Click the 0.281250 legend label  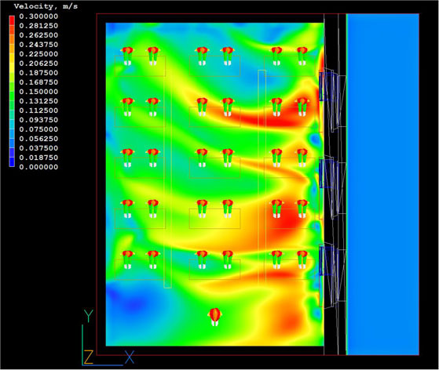38,26
